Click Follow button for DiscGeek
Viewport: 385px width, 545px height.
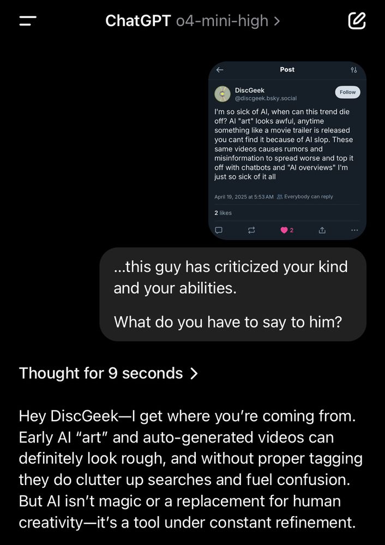pos(347,92)
